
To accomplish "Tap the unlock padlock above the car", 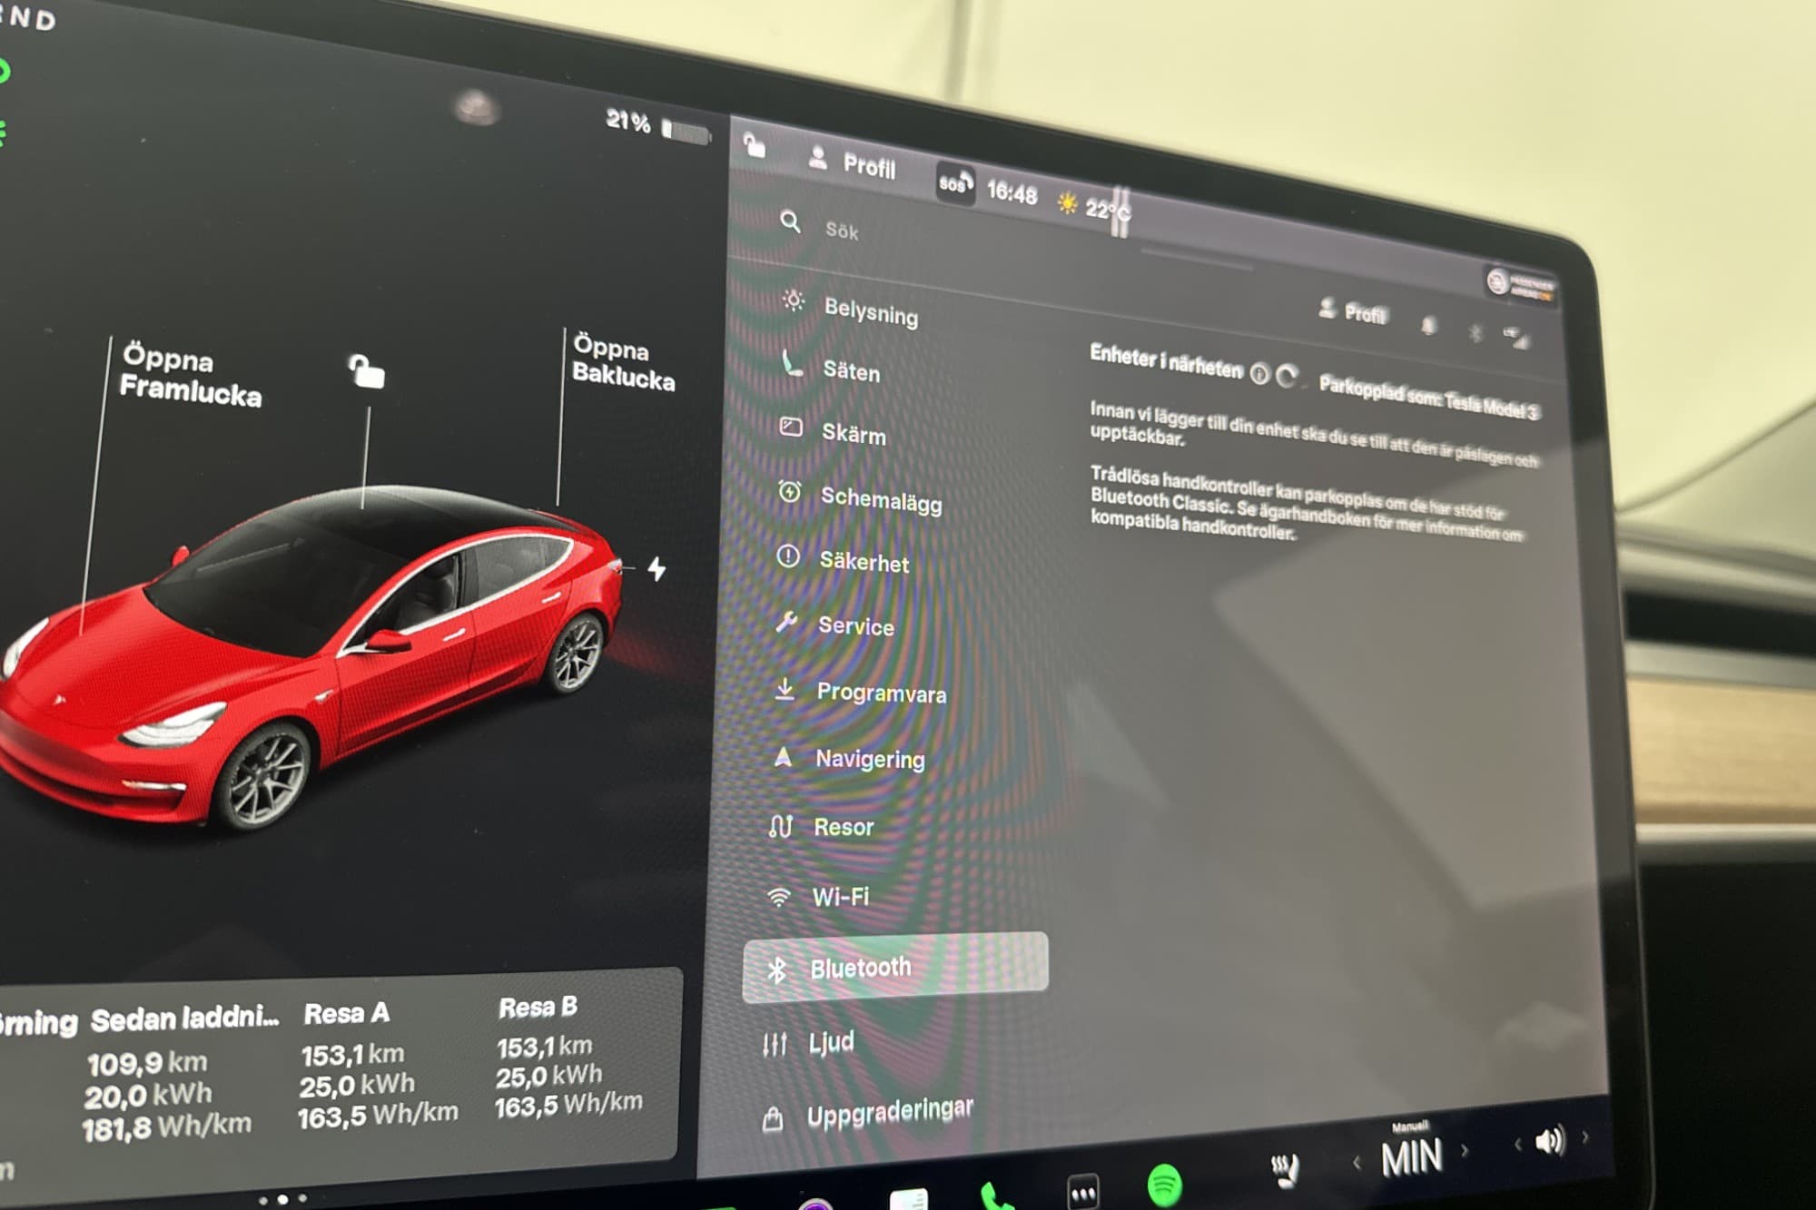I will 367,370.
